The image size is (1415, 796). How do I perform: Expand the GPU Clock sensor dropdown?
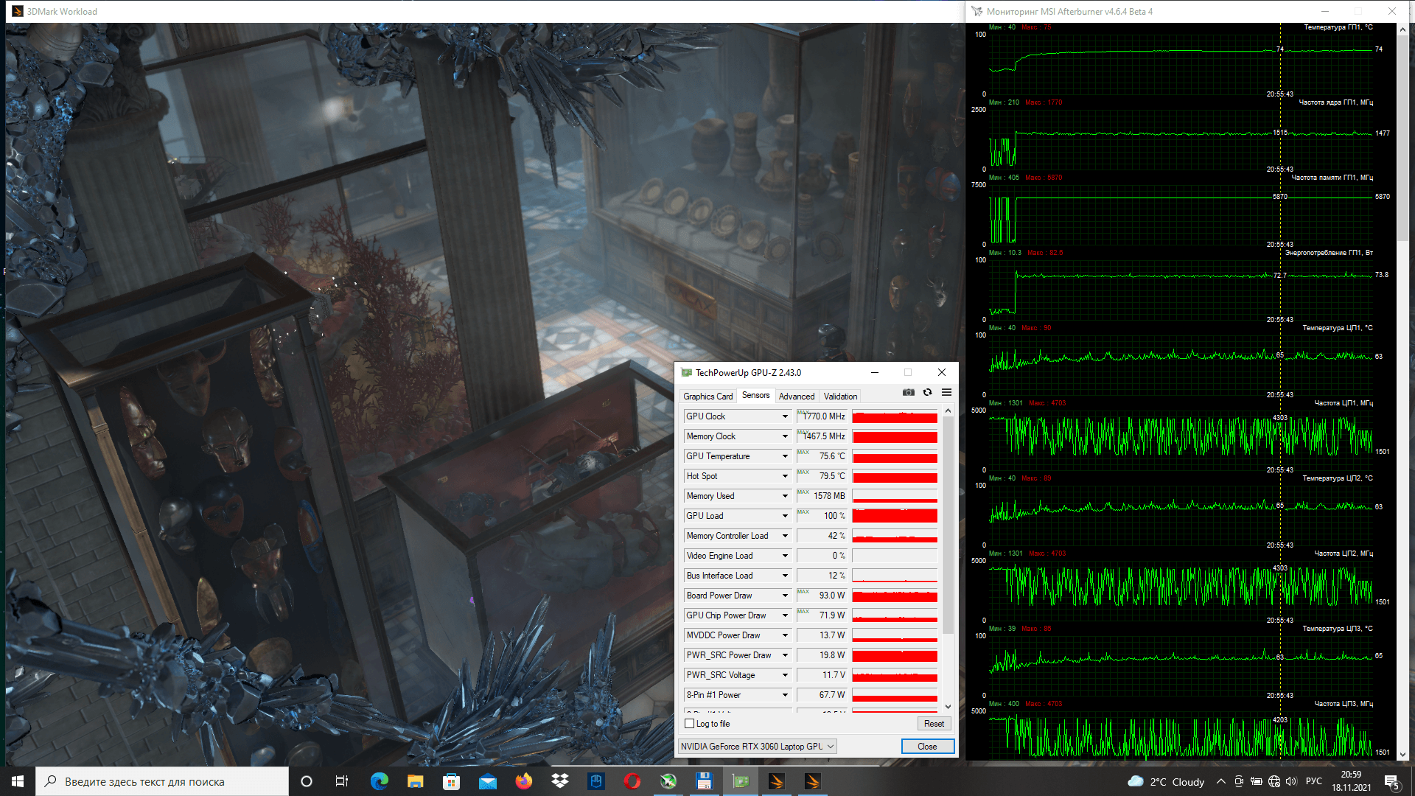(785, 416)
